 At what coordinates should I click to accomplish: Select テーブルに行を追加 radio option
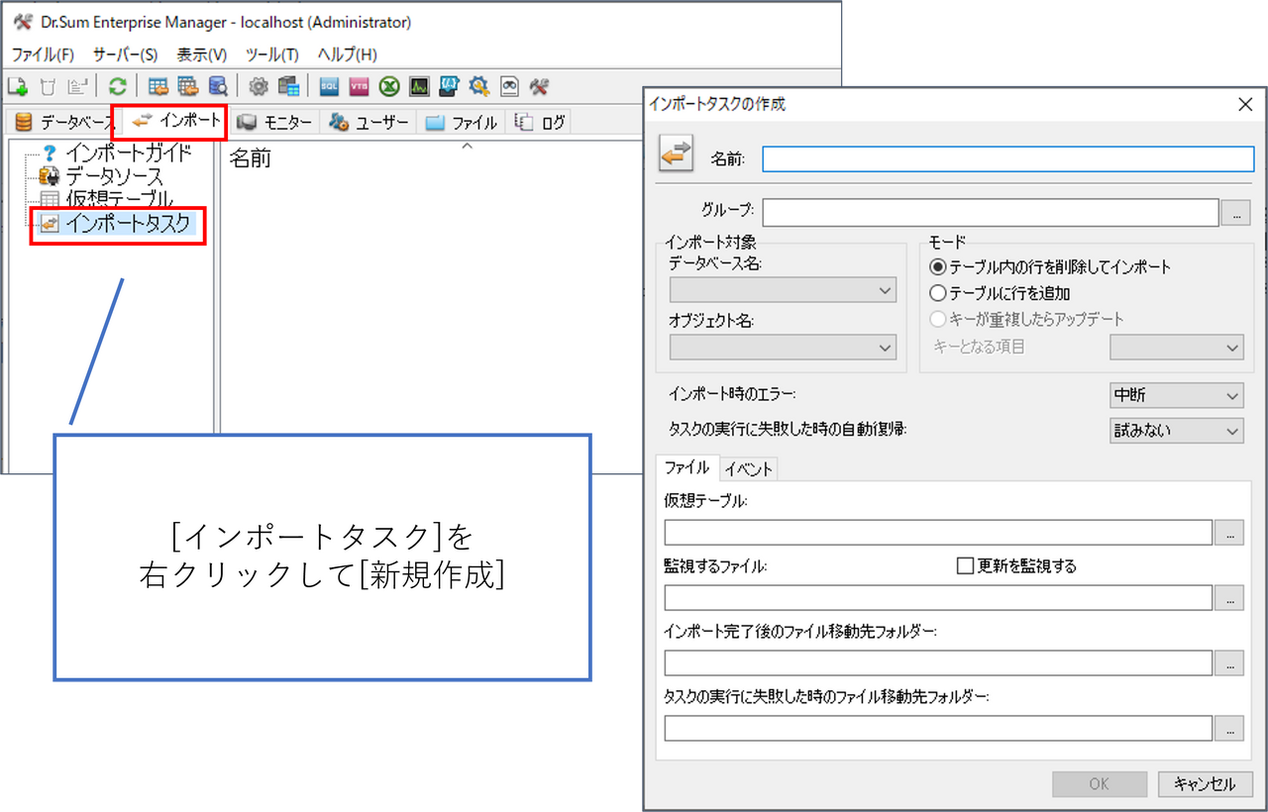[1000, 293]
